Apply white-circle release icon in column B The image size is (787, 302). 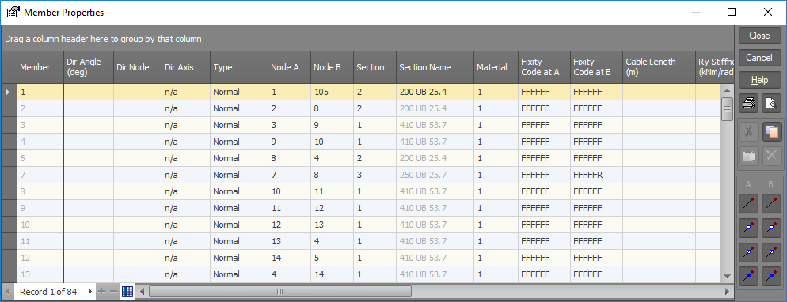(x=771, y=252)
